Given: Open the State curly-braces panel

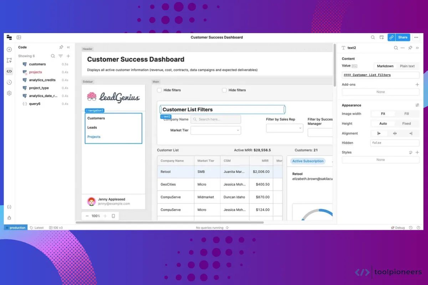Looking at the screenshot, I should click(x=9, y=207).
